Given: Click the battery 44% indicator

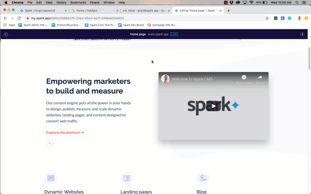Looking at the screenshot, I should (262, 3).
